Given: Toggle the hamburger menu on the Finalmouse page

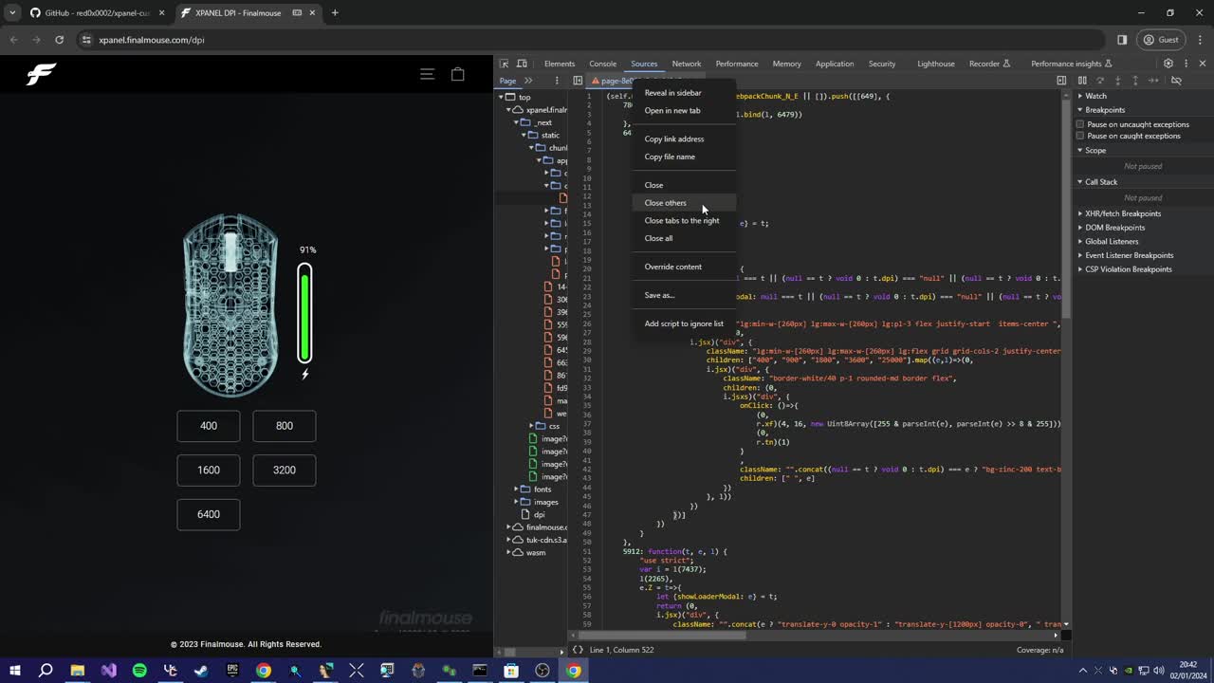Looking at the screenshot, I should pyautogui.click(x=427, y=74).
